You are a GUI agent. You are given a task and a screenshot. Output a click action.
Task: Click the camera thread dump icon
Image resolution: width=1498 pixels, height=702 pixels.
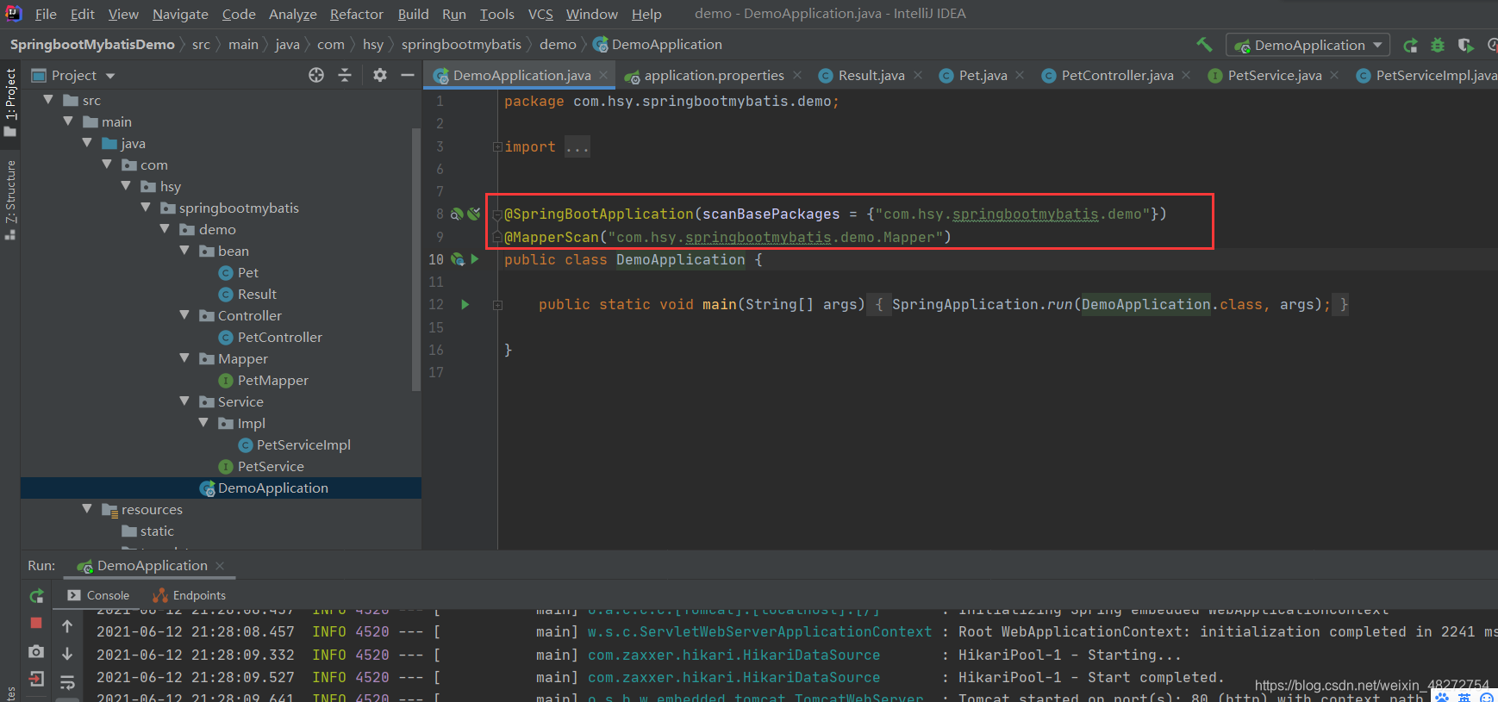(36, 652)
